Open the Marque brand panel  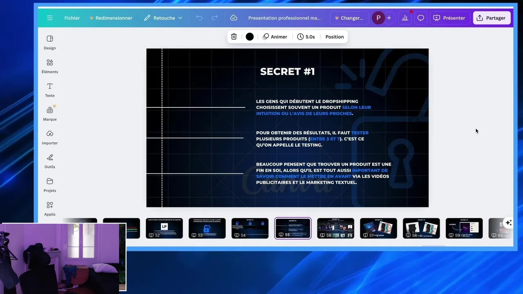pyautogui.click(x=50, y=114)
